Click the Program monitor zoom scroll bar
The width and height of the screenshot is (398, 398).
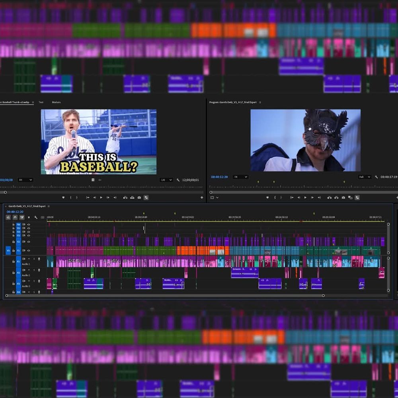pos(304,192)
